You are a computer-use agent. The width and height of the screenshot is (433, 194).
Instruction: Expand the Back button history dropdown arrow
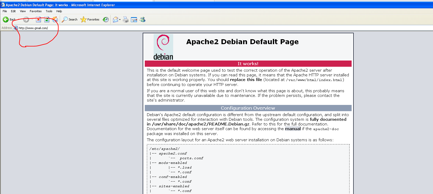19,19
